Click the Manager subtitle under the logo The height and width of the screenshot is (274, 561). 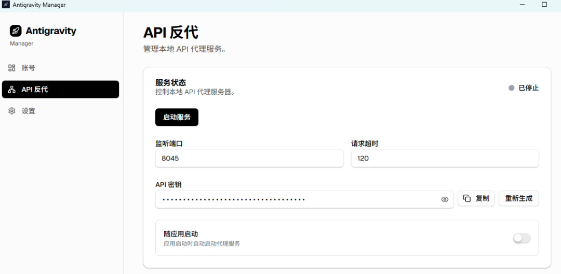pos(22,44)
